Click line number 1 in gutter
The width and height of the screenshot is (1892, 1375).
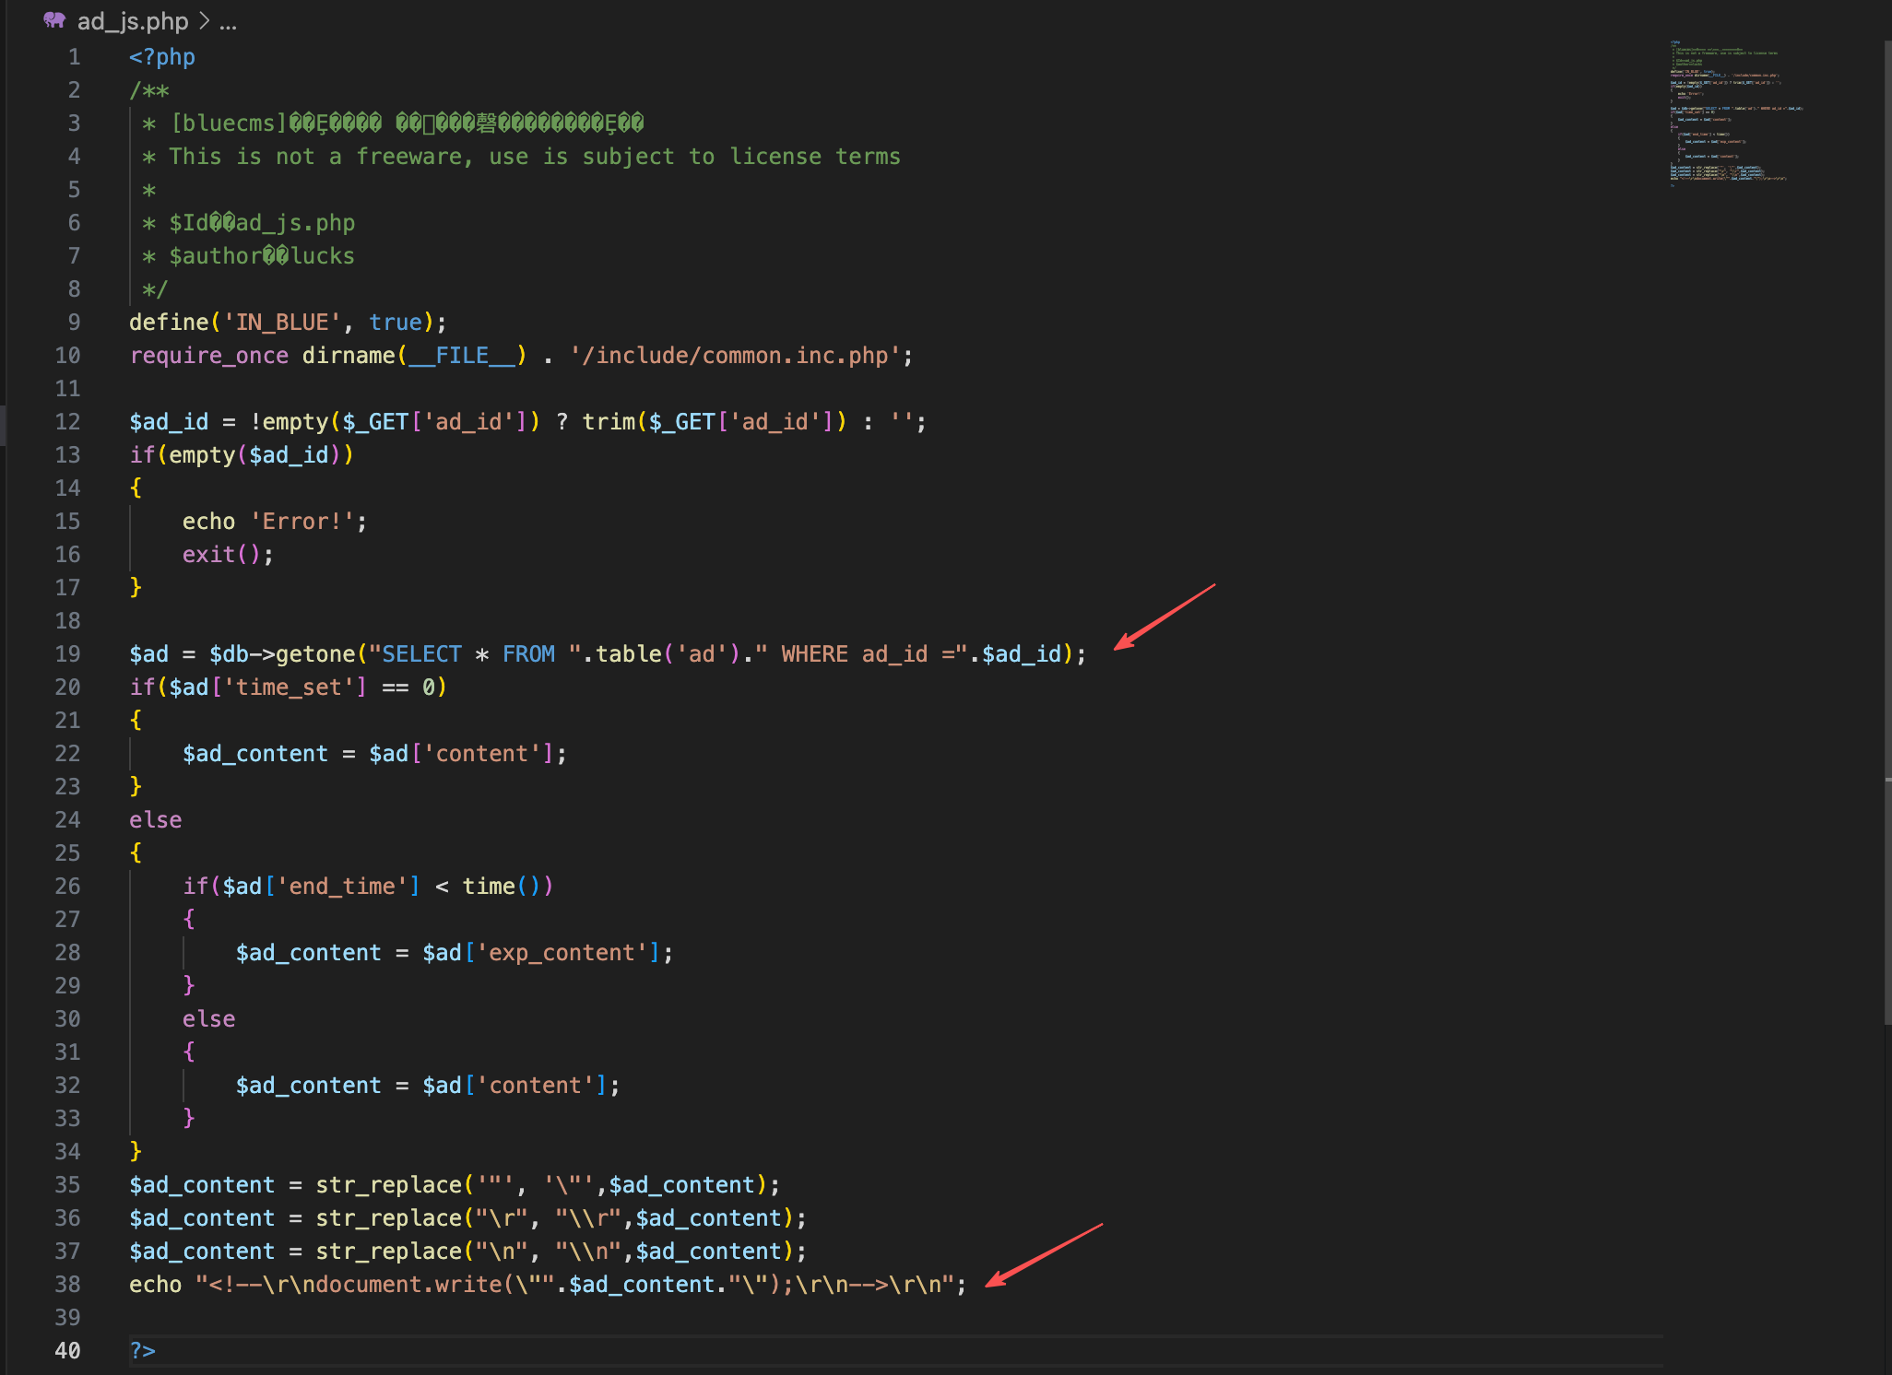(74, 57)
